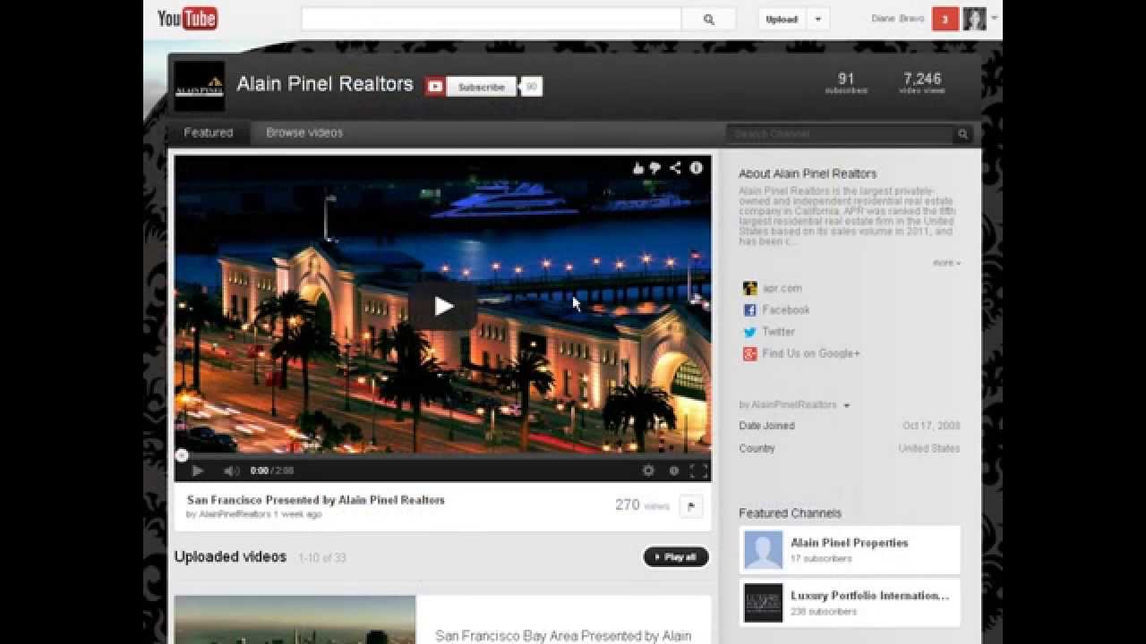Open the dropdown arrow beside Upload
Image resolution: width=1146 pixels, height=644 pixels.
click(817, 19)
